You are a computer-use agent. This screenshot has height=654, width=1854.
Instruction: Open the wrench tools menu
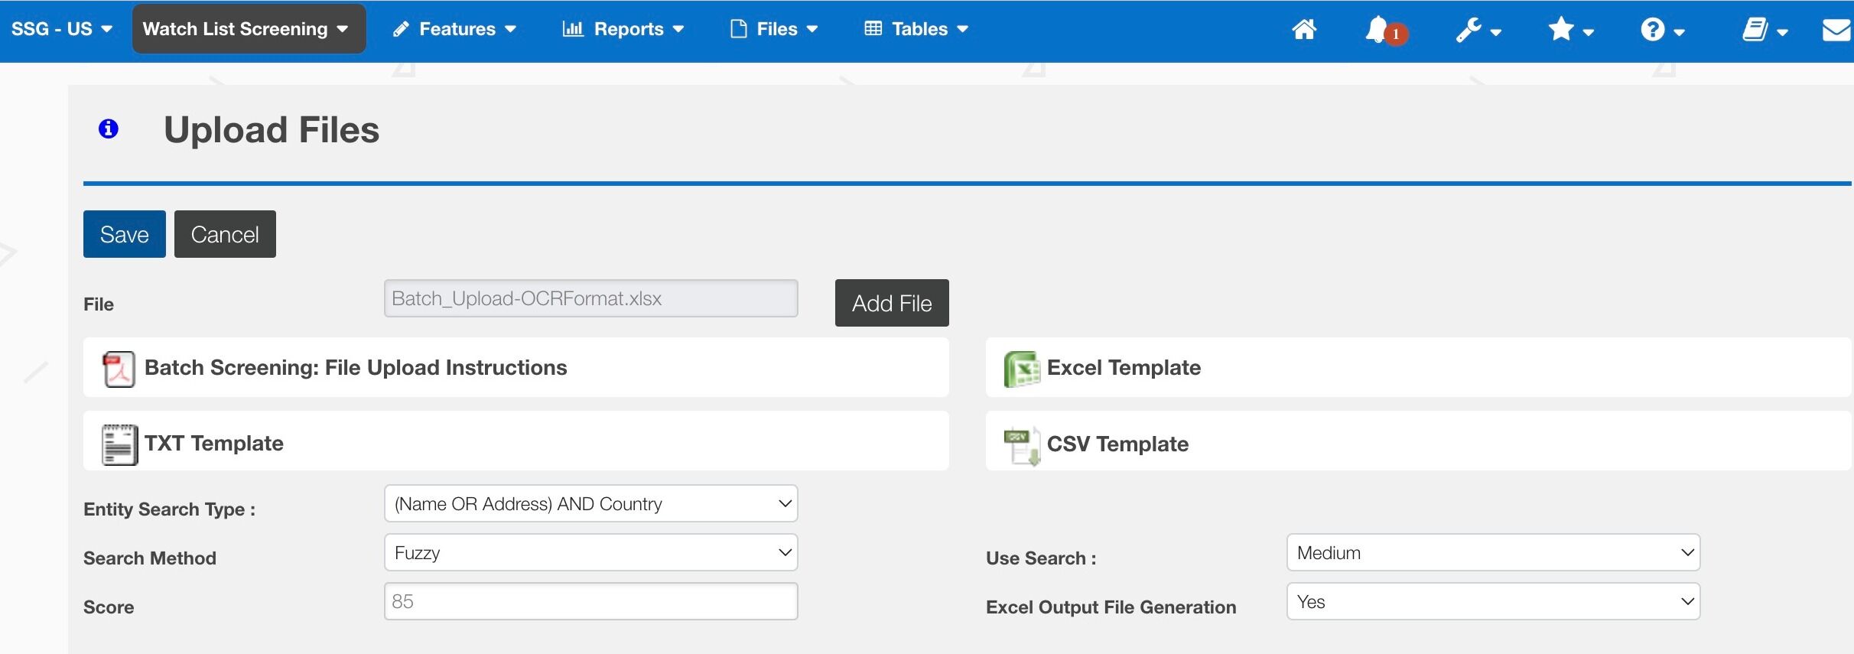[x=1478, y=30]
